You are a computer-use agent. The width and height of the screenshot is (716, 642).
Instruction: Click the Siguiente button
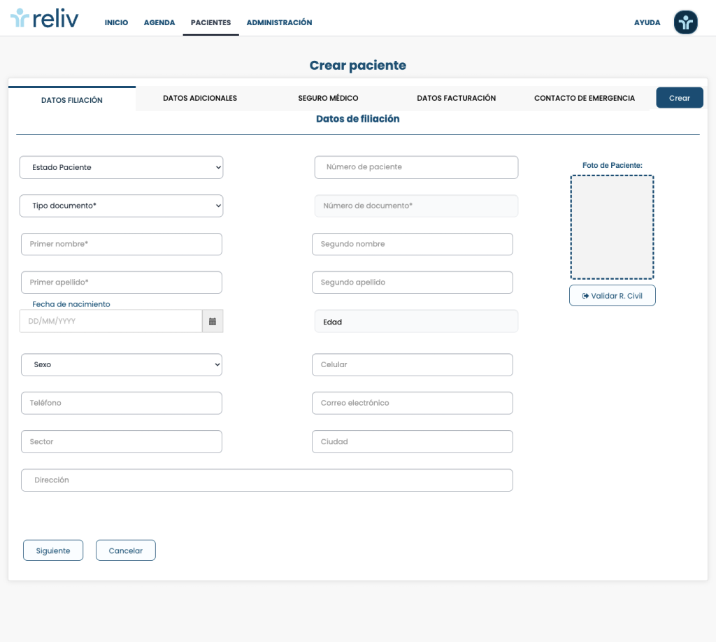pyautogui.click(x=53, y=550)
